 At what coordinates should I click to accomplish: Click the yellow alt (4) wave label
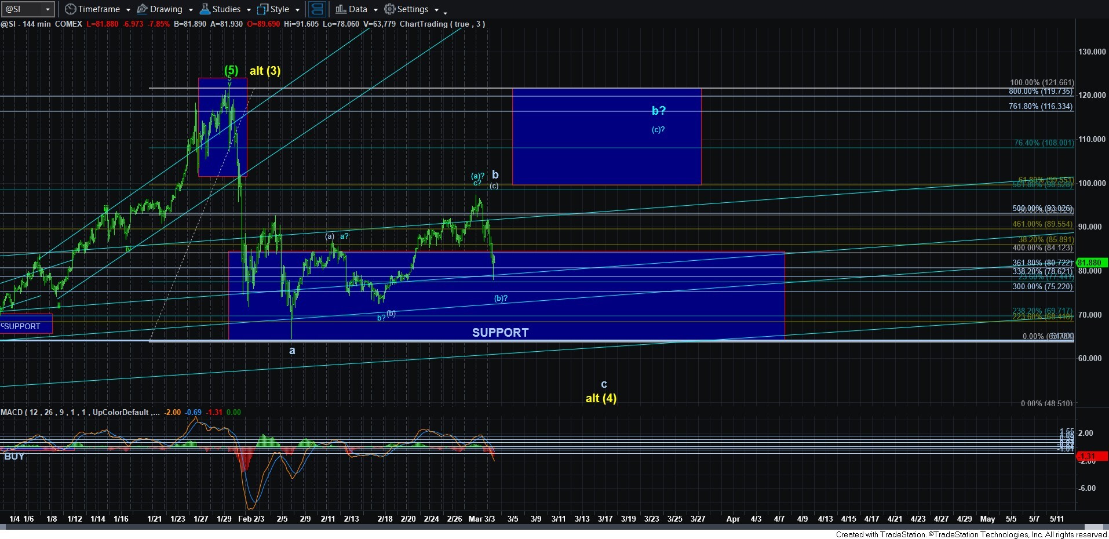(x=601, y=398)
